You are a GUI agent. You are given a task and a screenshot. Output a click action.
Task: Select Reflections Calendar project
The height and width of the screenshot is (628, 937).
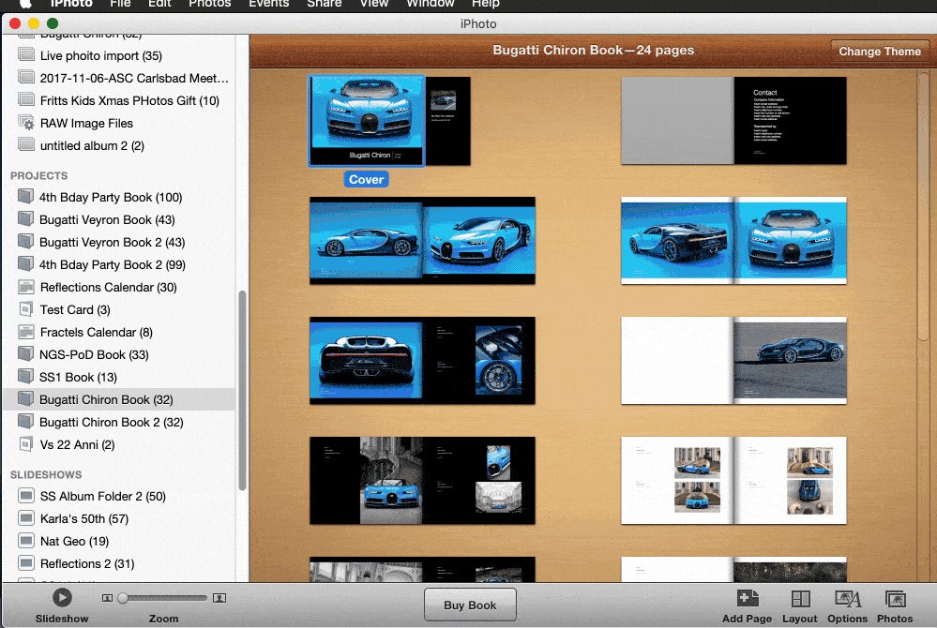pos(108,287)
